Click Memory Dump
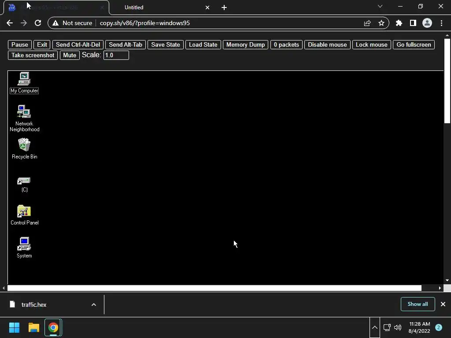The image size is (451, 338). point(246,45)
